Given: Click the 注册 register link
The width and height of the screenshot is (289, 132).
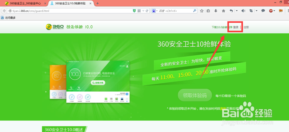Looking at the screenshot, I should pyautogui.click(x=246, y=27).
